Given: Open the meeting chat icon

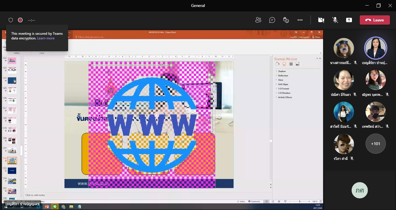Looking at the screenshot, I should pos(272,20).
